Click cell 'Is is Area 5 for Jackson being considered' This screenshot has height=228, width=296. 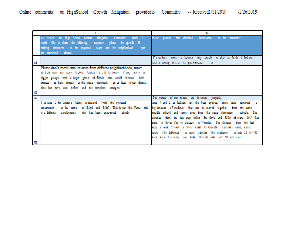point(96,122)
